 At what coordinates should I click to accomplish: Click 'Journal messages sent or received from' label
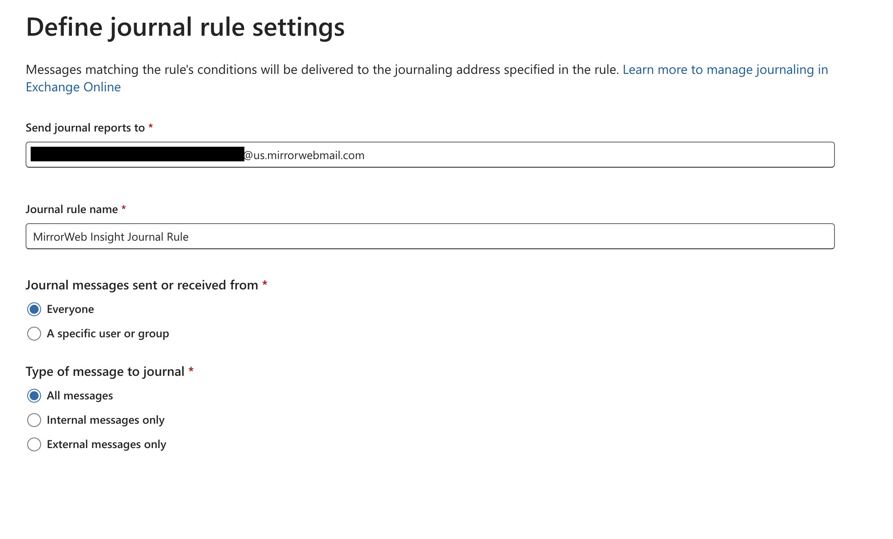[142, 285]
